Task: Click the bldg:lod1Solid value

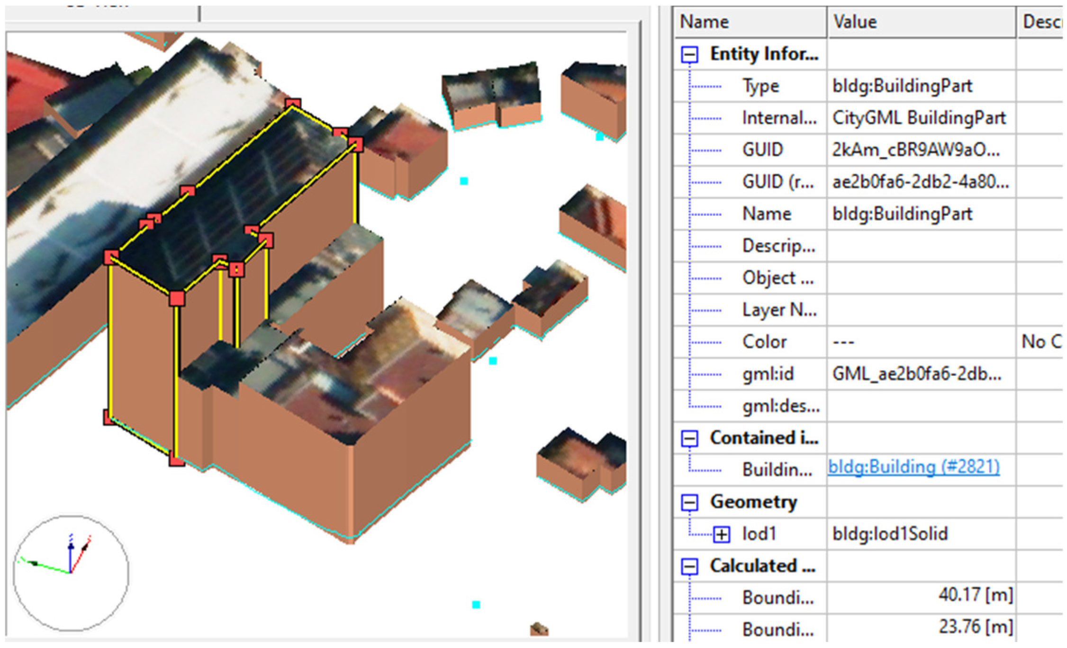Action: pyautogui.click(x=890, y=534)
